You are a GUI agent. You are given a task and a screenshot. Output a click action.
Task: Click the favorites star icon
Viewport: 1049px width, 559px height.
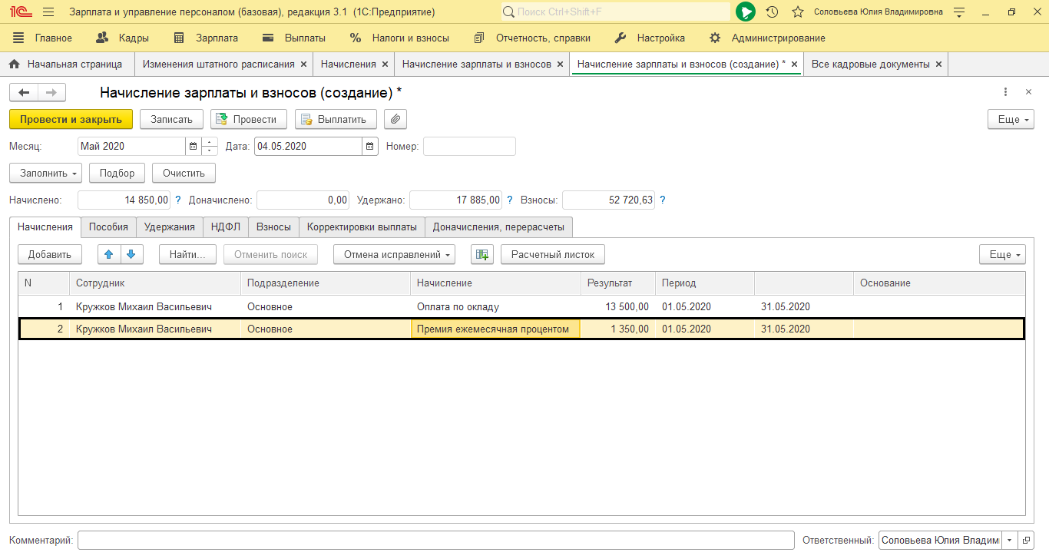[798, 12]
